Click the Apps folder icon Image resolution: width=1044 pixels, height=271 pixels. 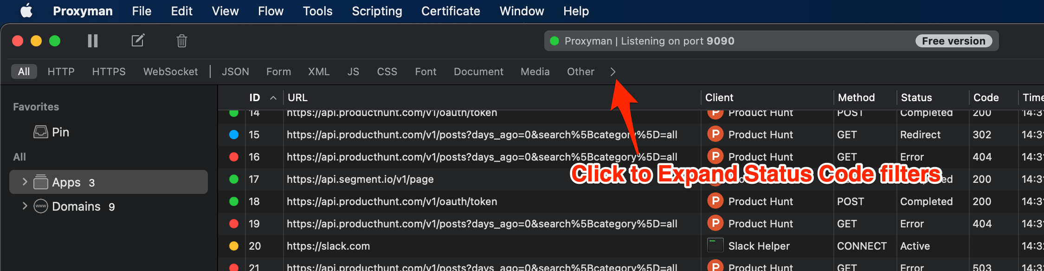pos(41,182)
